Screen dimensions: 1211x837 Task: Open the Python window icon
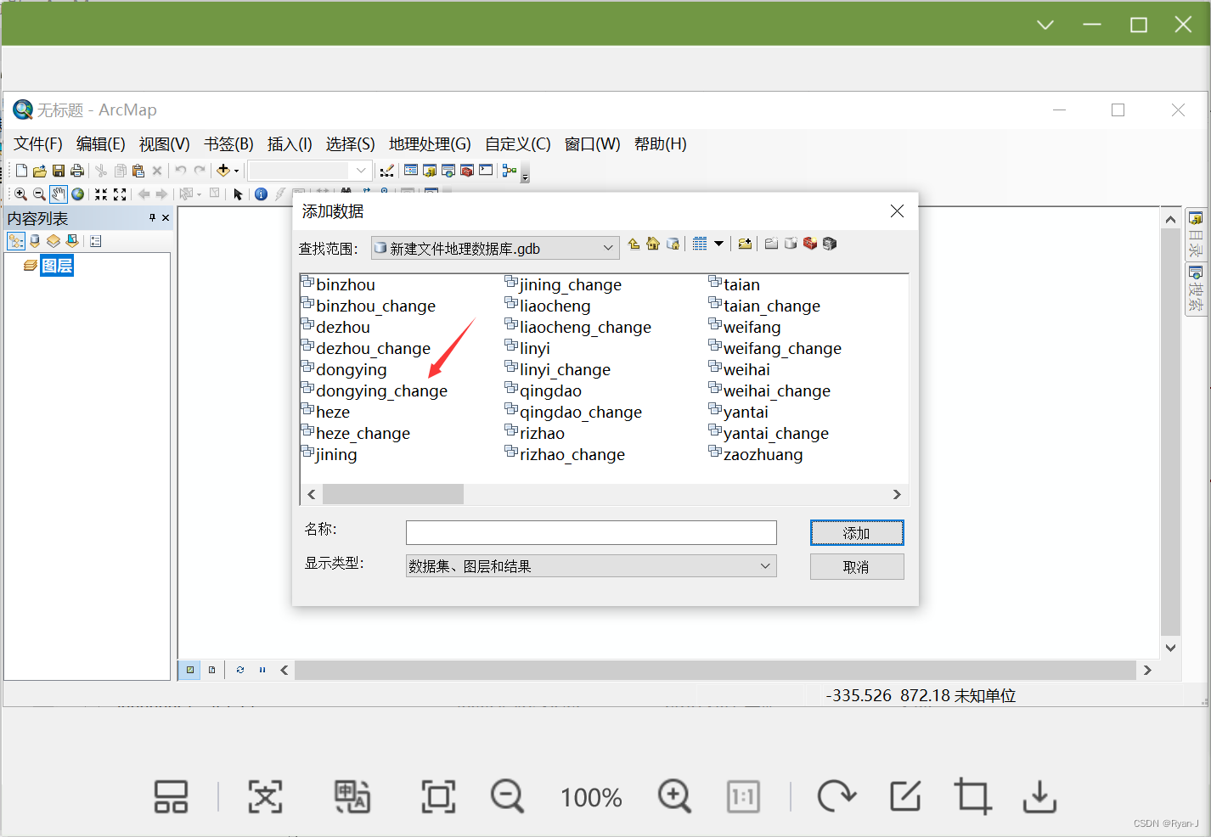click(x=485, y=171)
